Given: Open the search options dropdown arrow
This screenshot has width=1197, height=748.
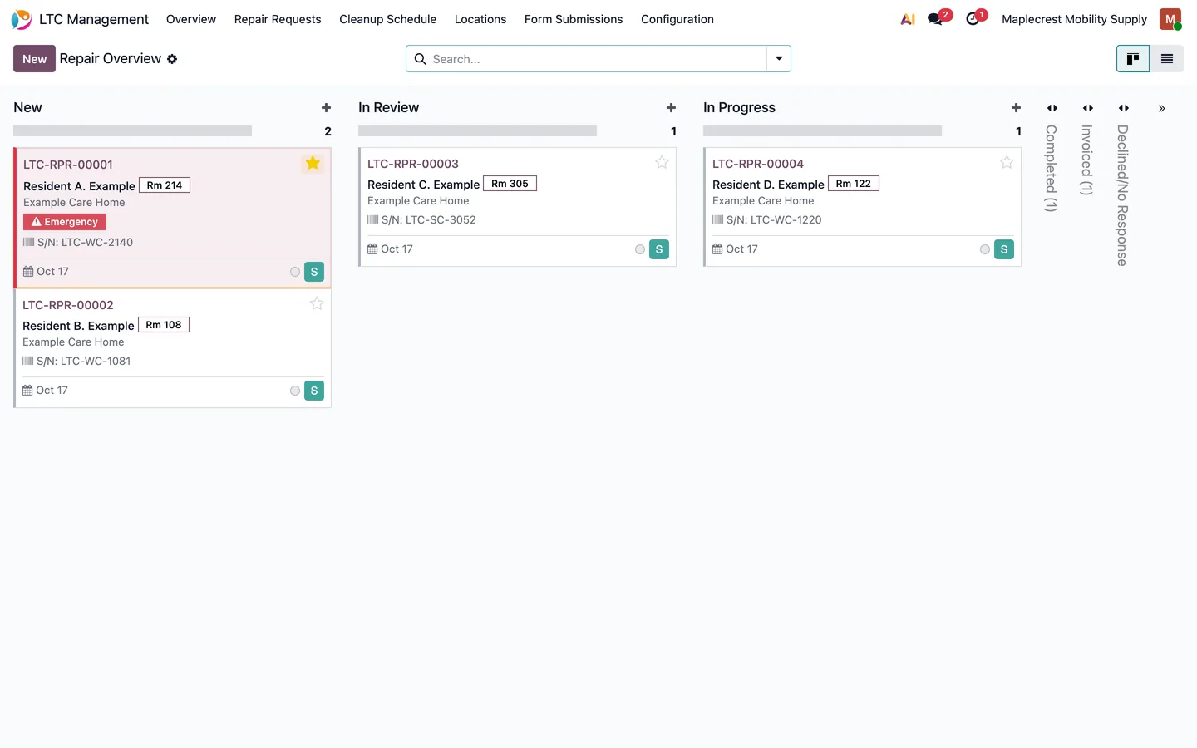Looking at the screenshot, I should point(779,59).
